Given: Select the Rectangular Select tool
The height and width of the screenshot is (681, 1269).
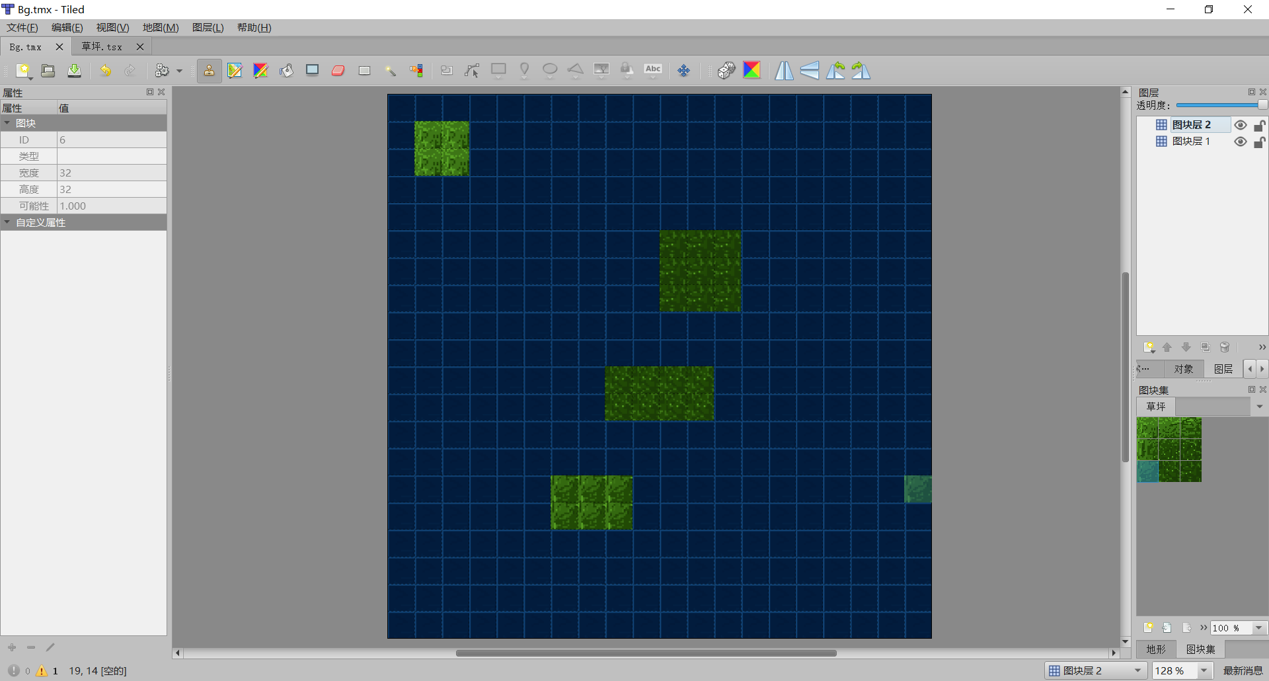Looking at the screenshot, I should pyautogui.click(x=364, y=71).
